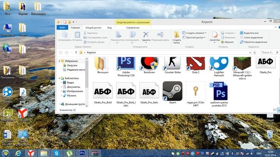
Task: Open the Свойства dropdown arrow
Action: pyautogui.click(x=214, y=43)
